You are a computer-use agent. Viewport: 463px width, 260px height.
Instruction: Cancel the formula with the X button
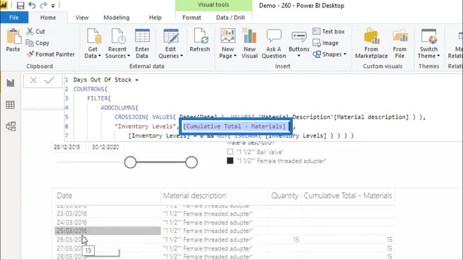[34, 80]
